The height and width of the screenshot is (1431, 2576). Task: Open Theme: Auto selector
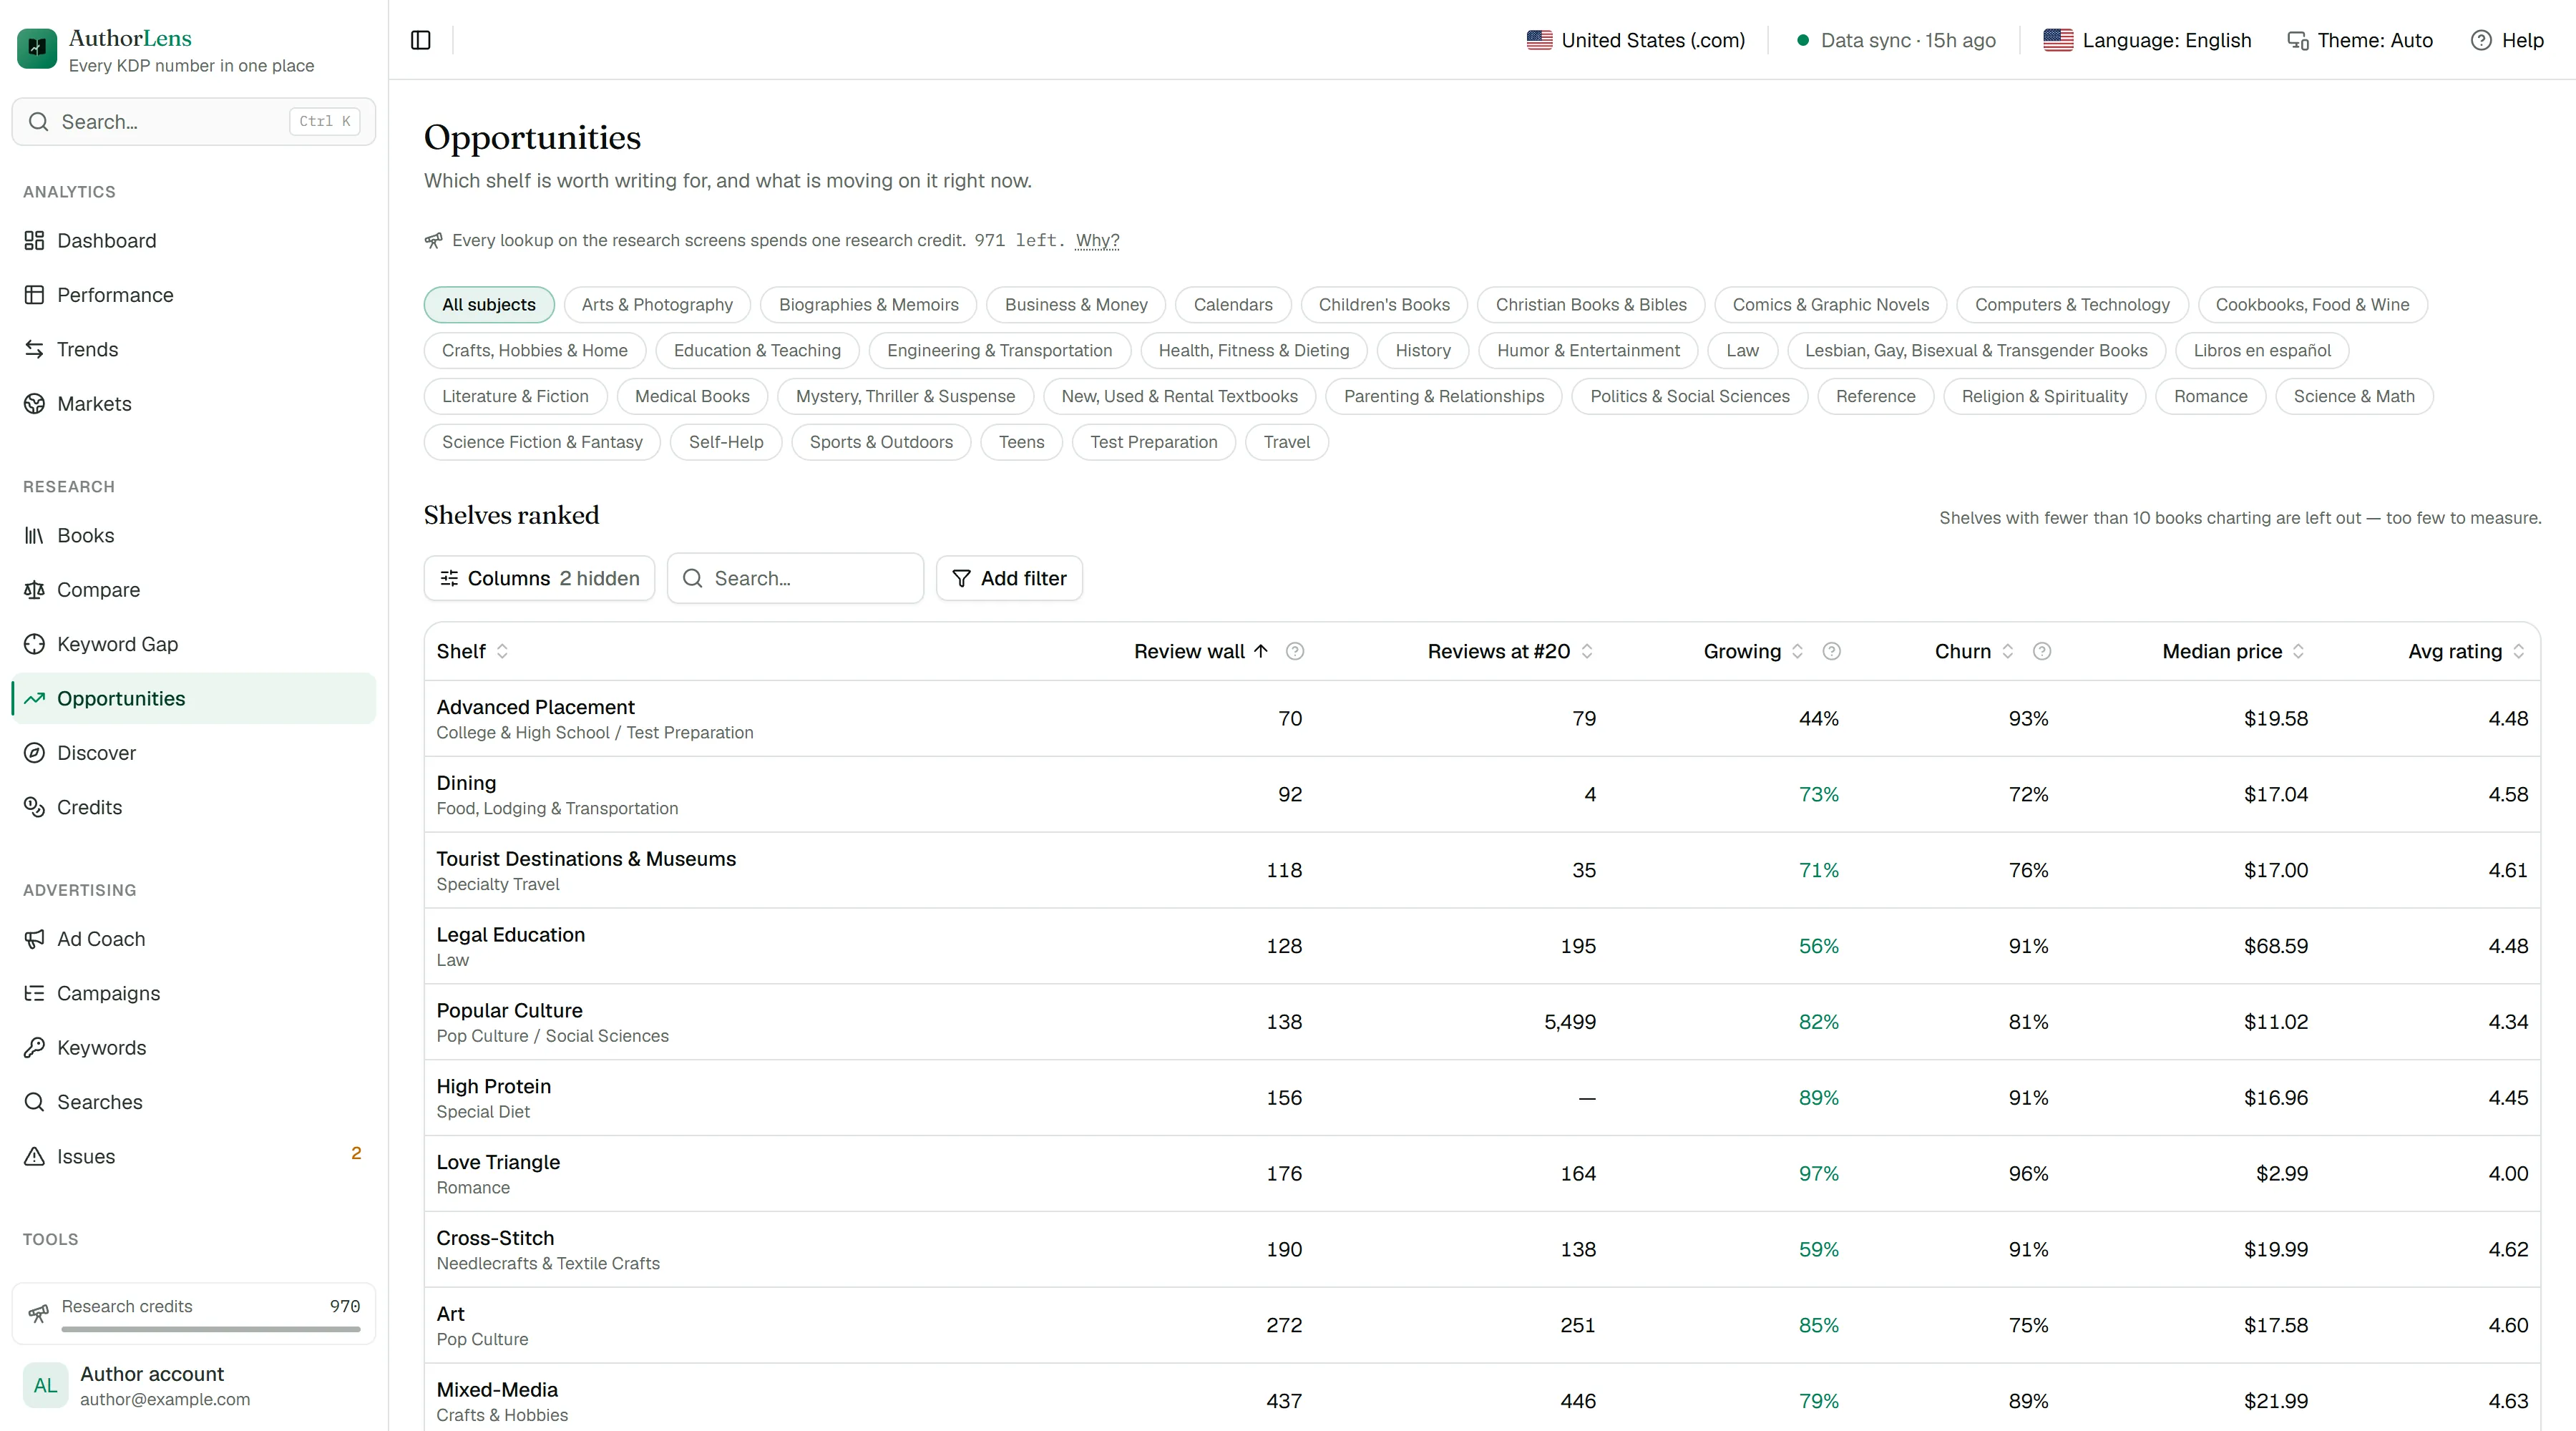2360,40
